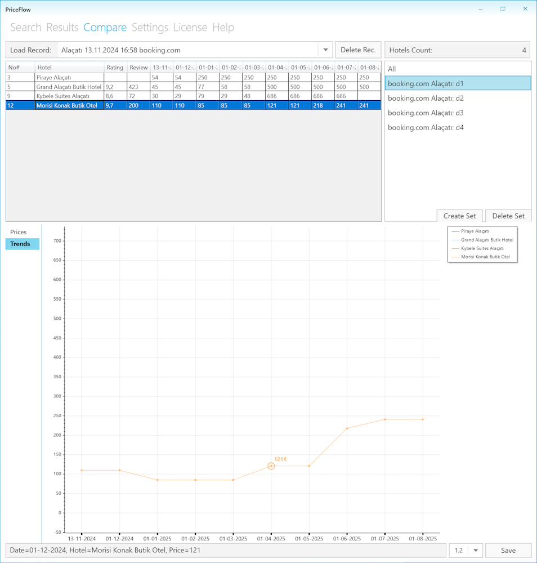Sort by the Hotel column header

pos(70,67)
